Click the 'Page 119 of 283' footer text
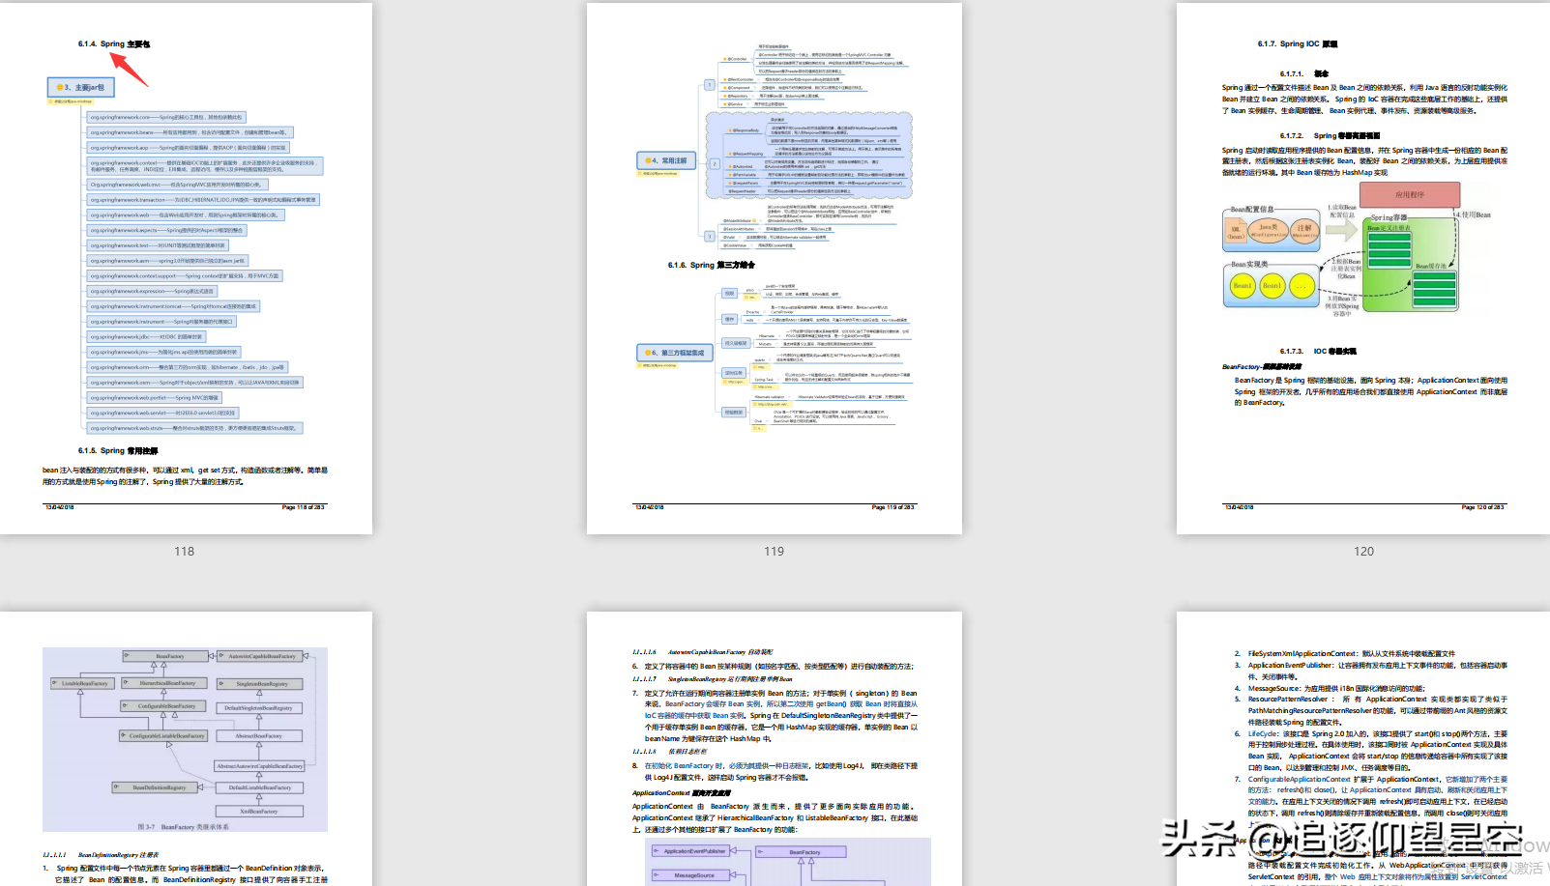The height and width of the screenshot is (886, 1550). click(893, 506)
